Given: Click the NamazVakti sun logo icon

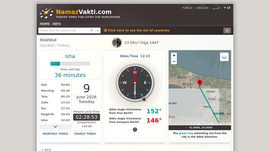Looking at the screenshot, I should 47,13.
